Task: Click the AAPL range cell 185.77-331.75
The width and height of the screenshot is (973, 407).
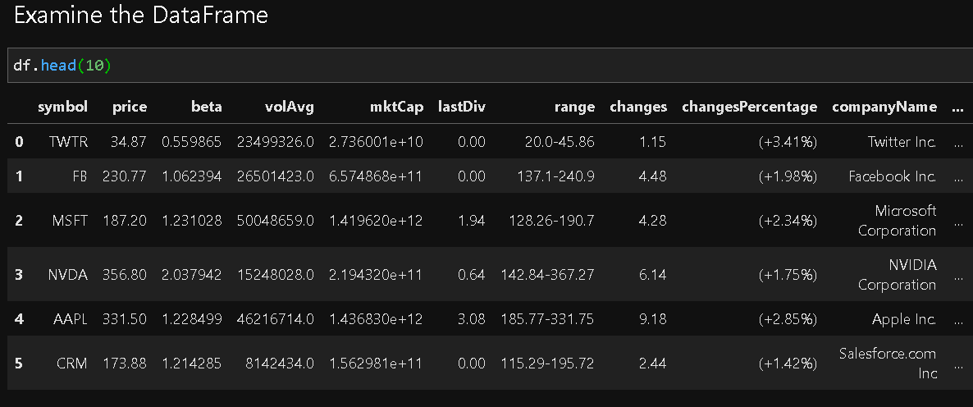Action: click(x=547, y=319)
